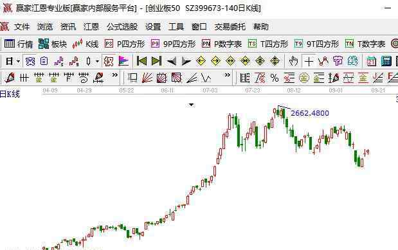Expand the first toolbar overflow chevron
The image size is (398, 250).
tap(114, 75)
